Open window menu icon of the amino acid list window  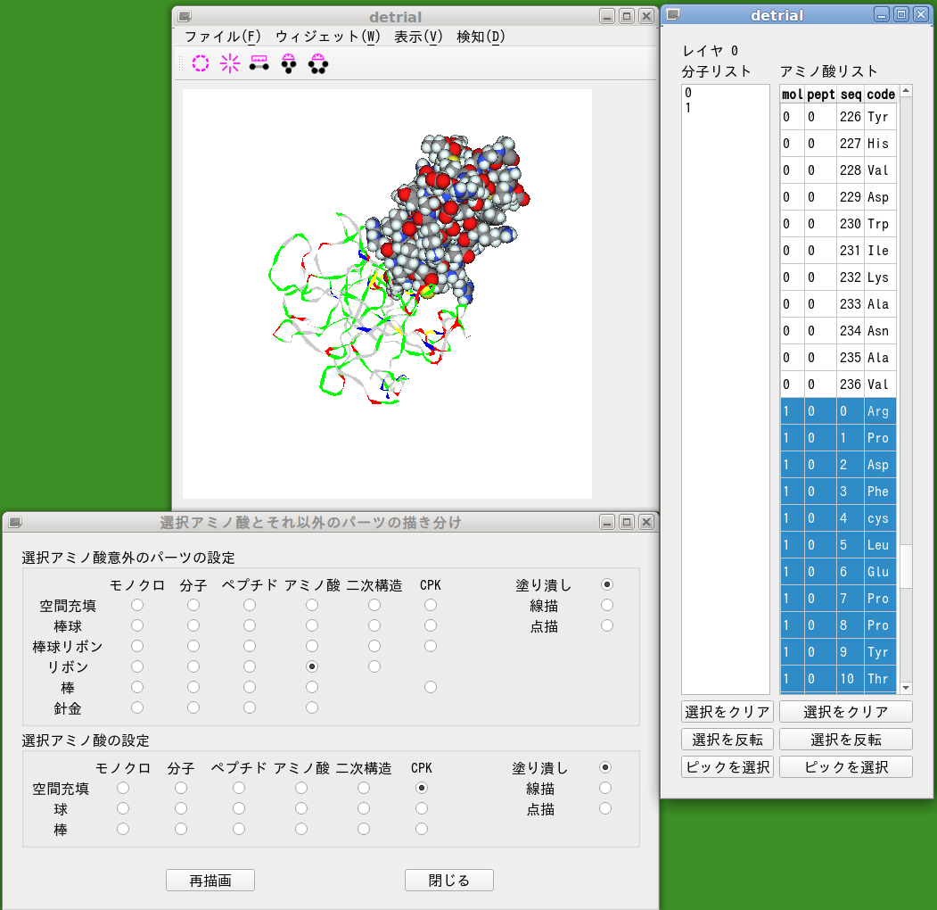pos(673,14)
